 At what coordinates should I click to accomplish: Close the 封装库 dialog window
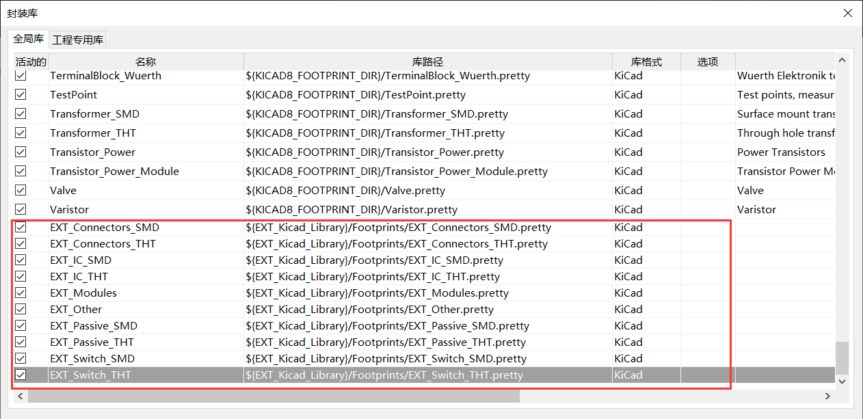pos(847,13)
